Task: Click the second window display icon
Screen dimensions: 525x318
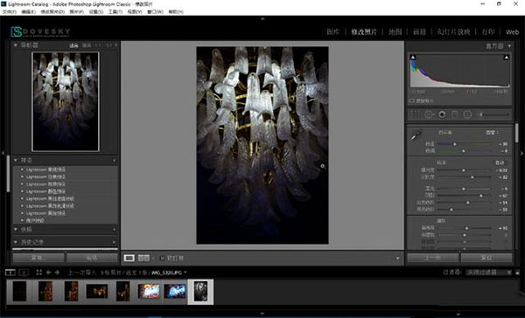Action: (24, 273)
